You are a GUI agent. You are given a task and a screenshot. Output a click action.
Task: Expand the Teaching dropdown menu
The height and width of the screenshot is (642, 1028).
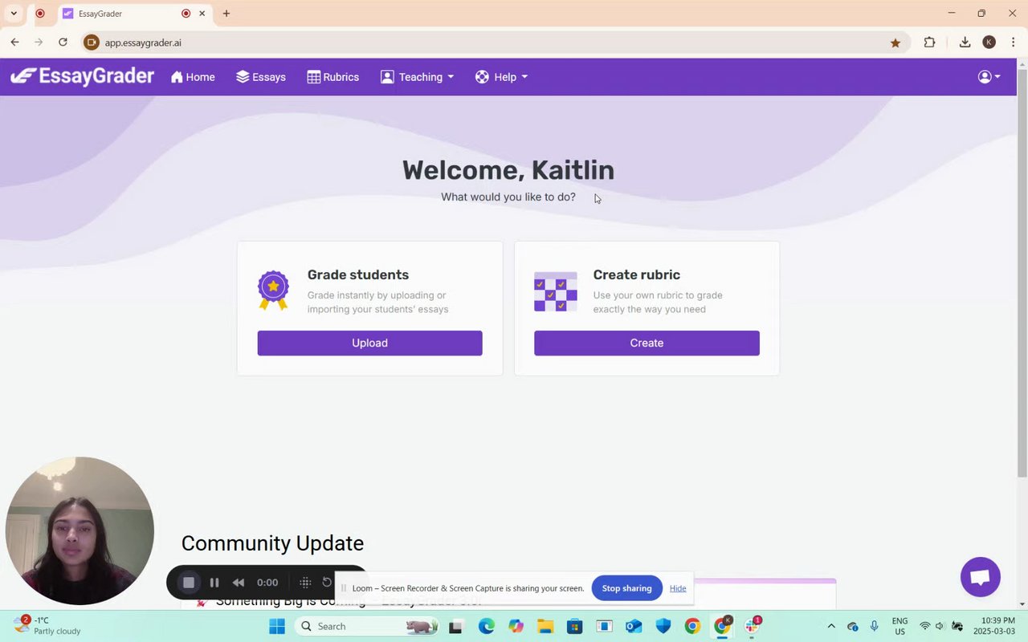coord(417,77)
